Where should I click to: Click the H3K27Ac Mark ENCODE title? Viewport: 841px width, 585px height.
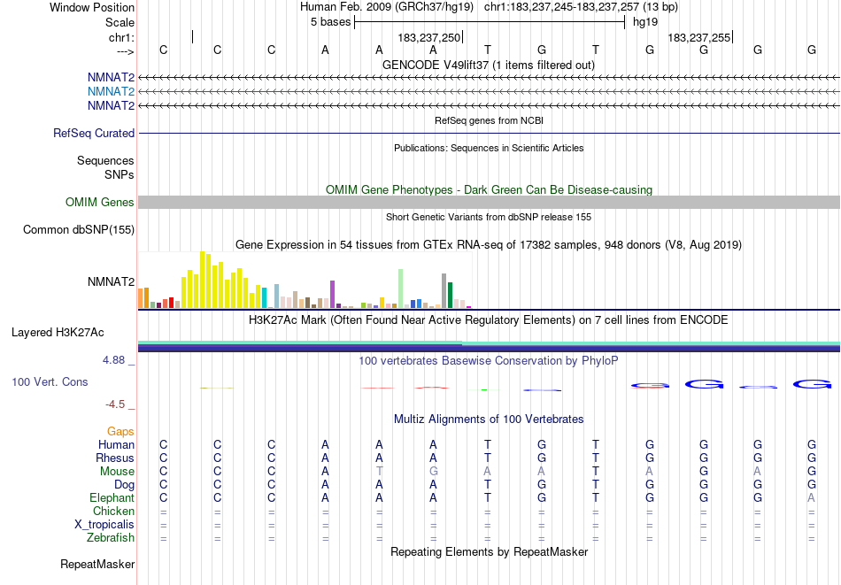point(489,320)
